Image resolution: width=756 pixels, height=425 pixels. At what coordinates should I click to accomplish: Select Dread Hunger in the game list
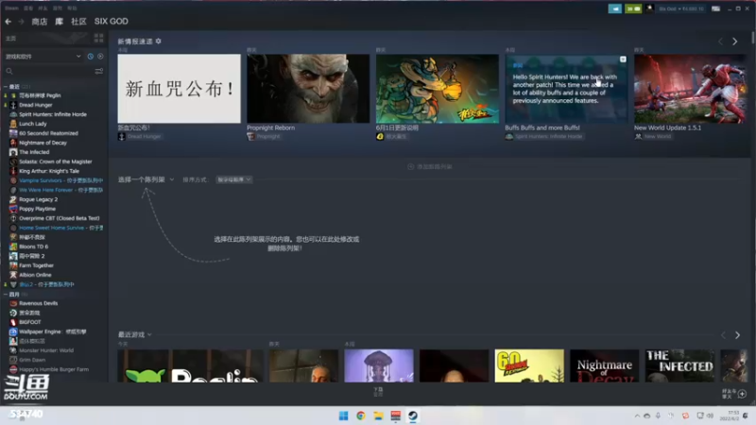pos(35,105)
